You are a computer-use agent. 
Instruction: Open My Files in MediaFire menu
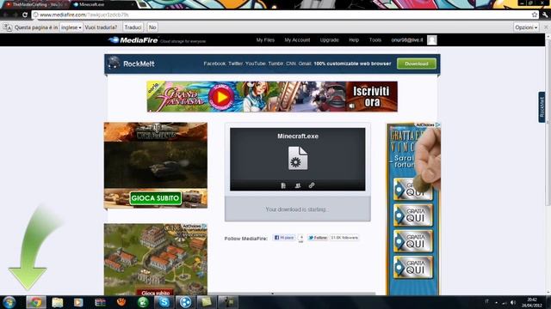tap(265, 40)
